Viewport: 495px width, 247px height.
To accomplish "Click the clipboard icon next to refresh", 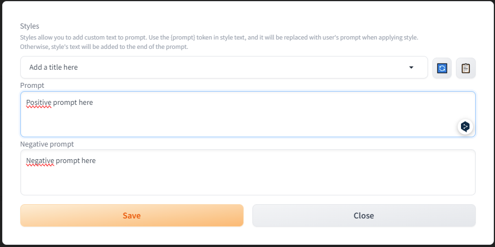I will coord(465,68).
